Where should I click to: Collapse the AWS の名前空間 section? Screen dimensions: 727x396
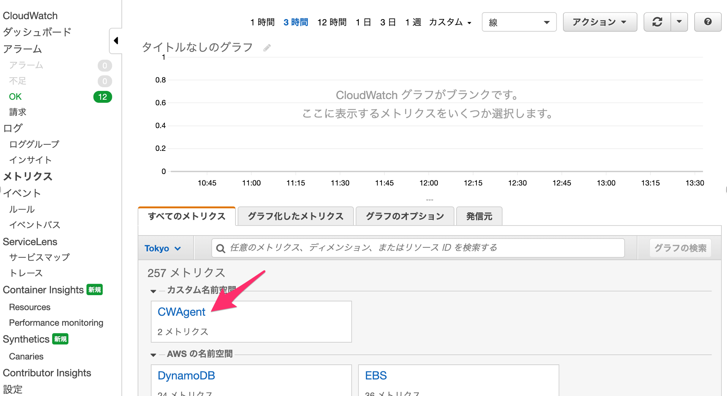click(153, 355)
